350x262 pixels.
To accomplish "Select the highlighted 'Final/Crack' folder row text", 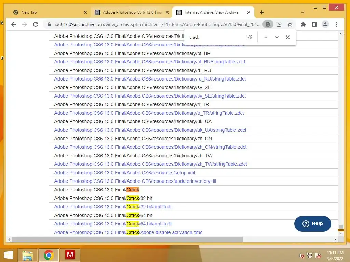I will (x=97, y=190).
